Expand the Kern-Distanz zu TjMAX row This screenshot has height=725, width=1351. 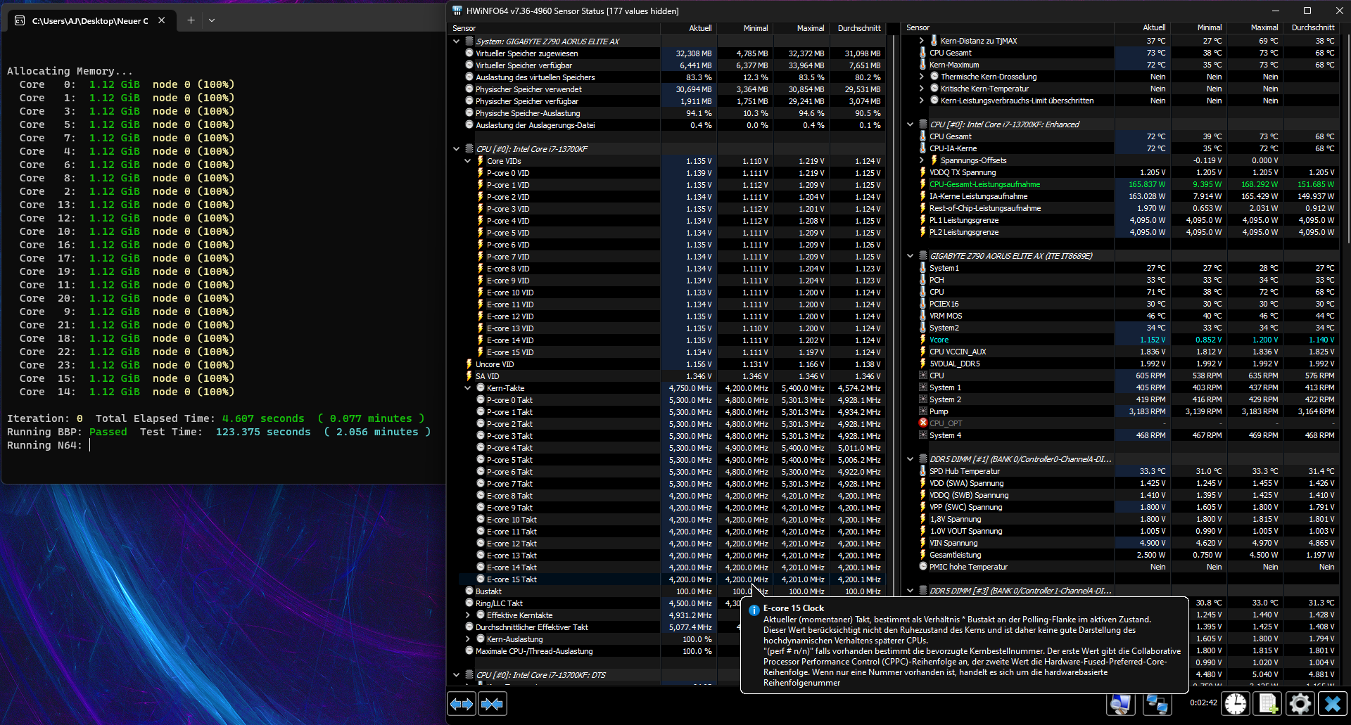pos(921,41)
